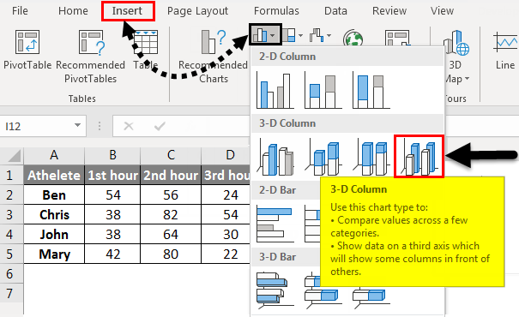Switch to Page Layout tab
The image size is (519, 317).
[x=197, y=11]
